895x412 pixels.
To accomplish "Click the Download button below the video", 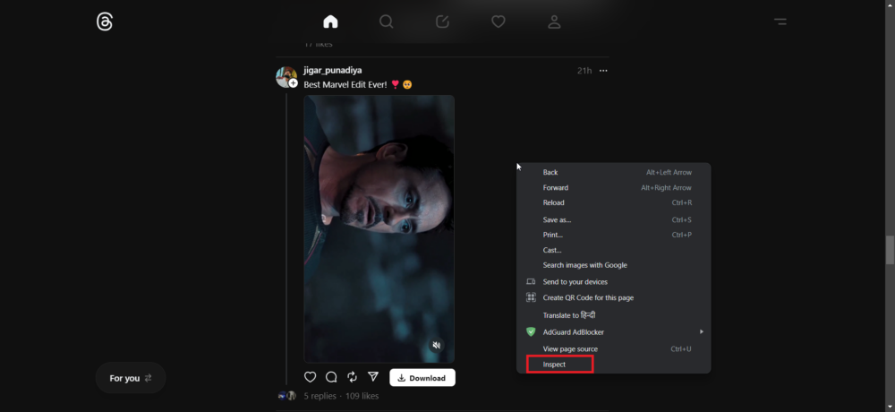I will [x=422, y=378].
